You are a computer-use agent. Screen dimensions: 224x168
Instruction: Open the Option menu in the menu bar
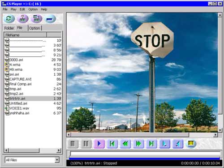(x=33, y=9)
